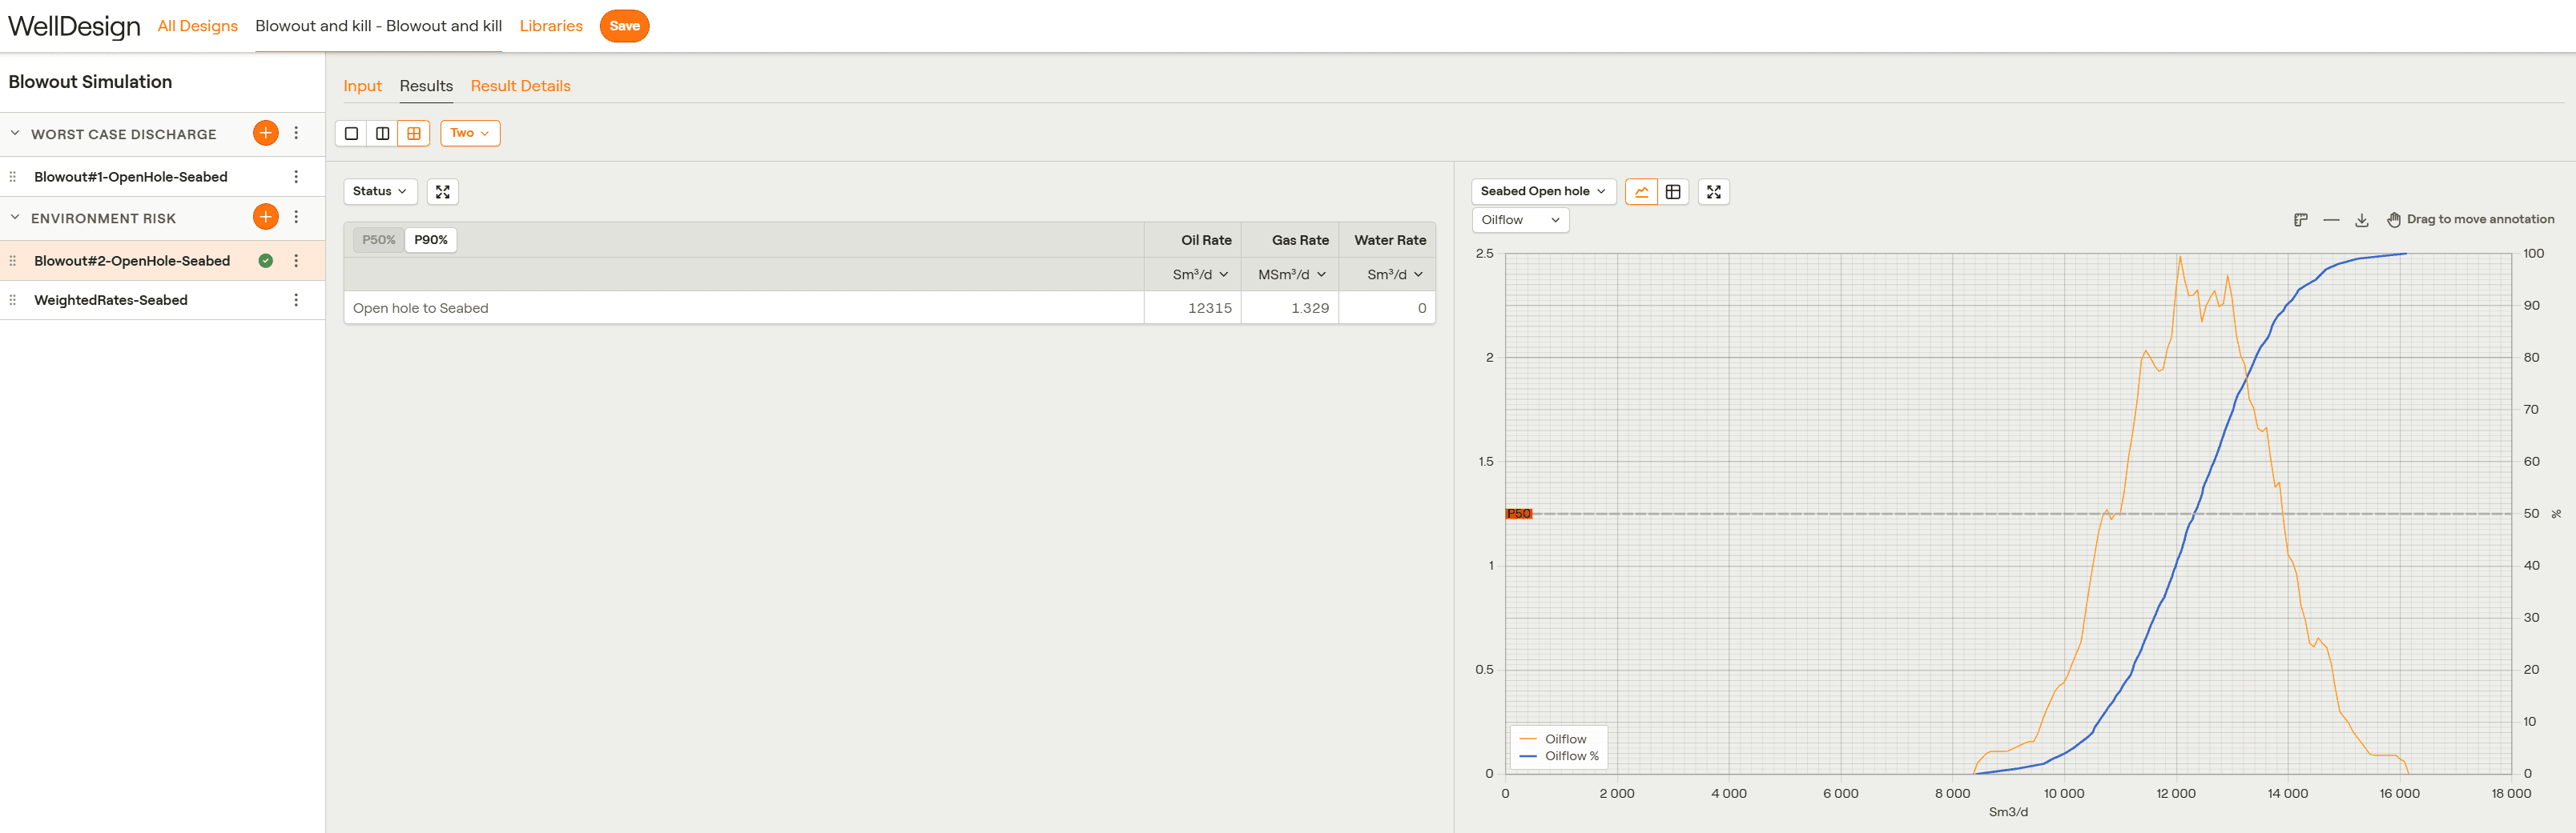The height and width of the screenshot is (833, 2576).
Task: Switch chart panel to table view
Action: click(x=1673, y=192)
